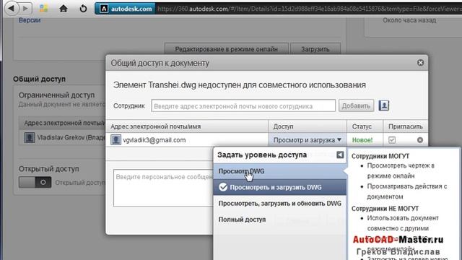Viewport: 462px width, 260px height.
Task: Click the Ограниченный доступ heading
Action: pos(56,95)
